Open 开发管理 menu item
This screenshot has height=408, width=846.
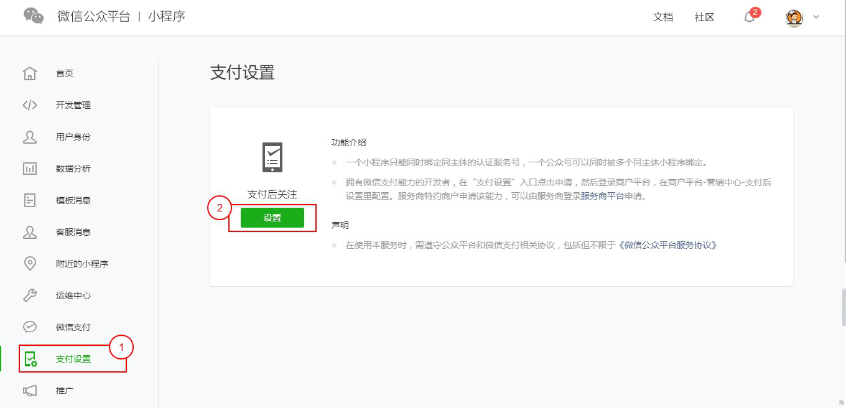point(73,105)
